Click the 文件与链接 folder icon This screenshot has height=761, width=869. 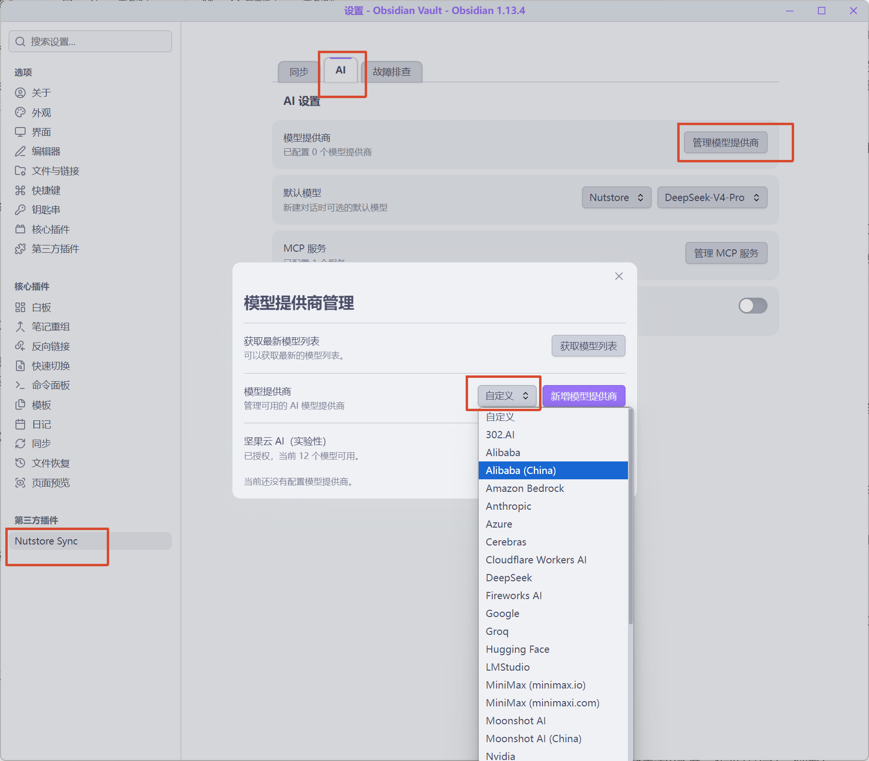(x=20, y=171)
